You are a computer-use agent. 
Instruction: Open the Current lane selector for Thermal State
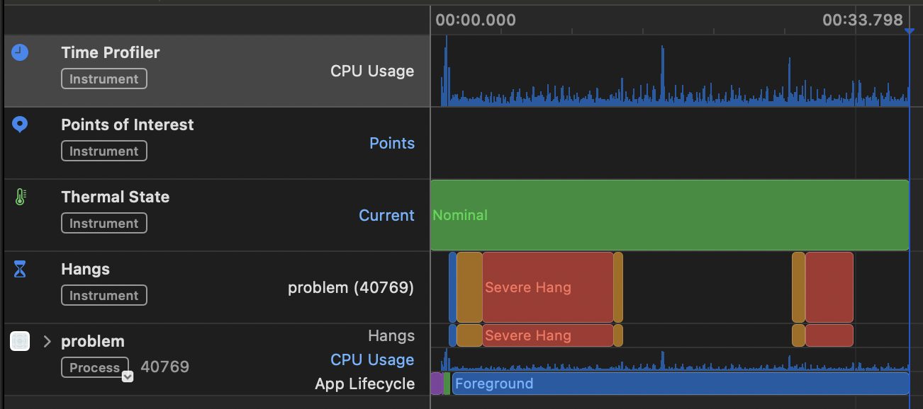pos(386,215)
